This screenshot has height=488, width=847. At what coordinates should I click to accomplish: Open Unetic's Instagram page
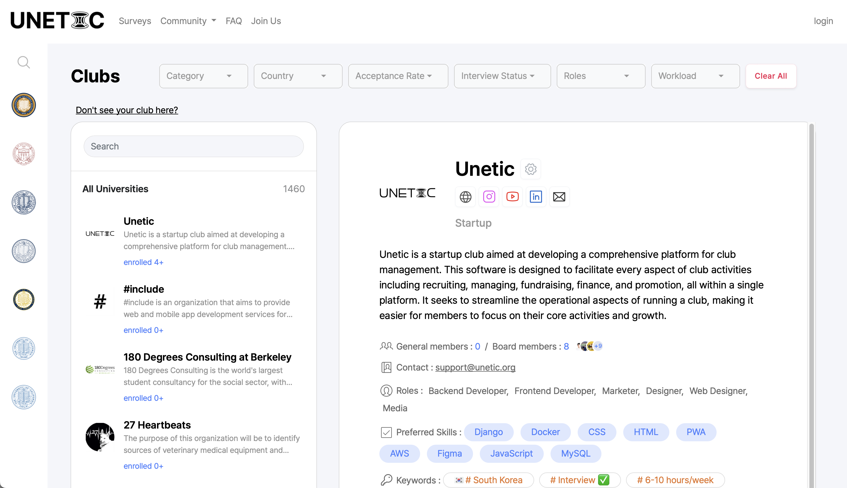click(489, 197)
